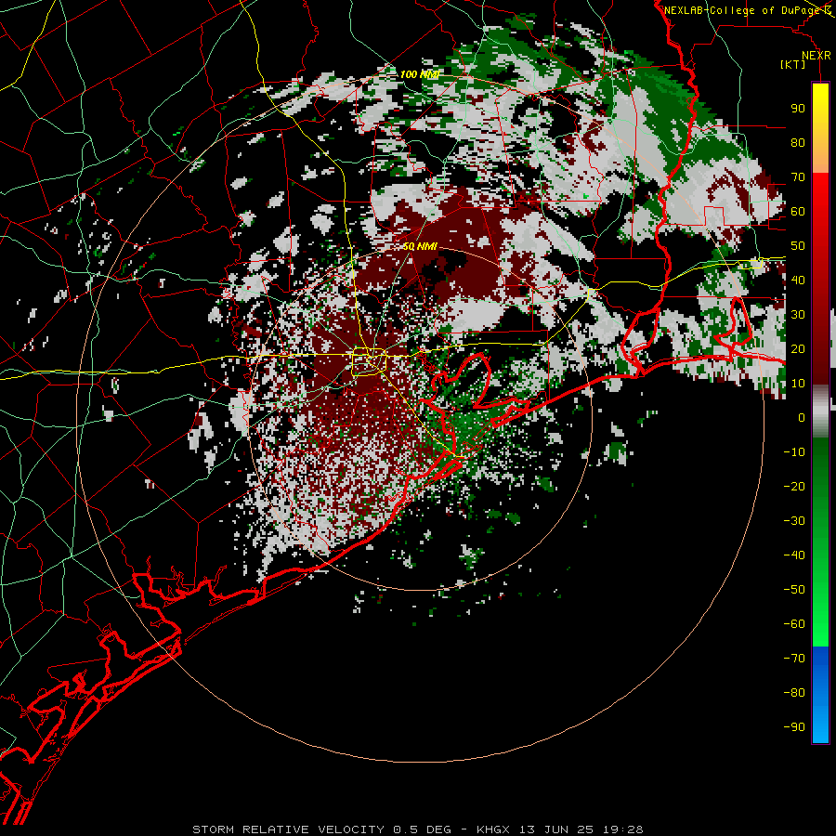
Task: Click the NEXR label at top right
Action: (816, 56)
